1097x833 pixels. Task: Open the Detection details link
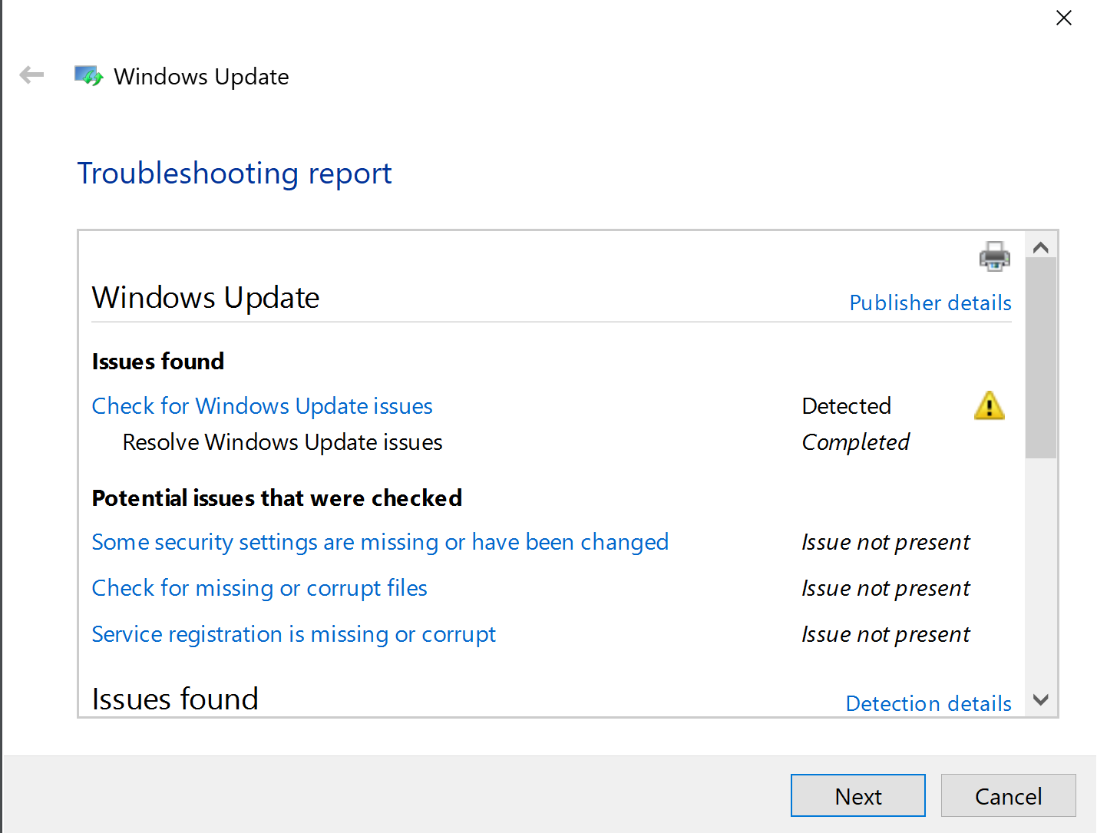928,703
